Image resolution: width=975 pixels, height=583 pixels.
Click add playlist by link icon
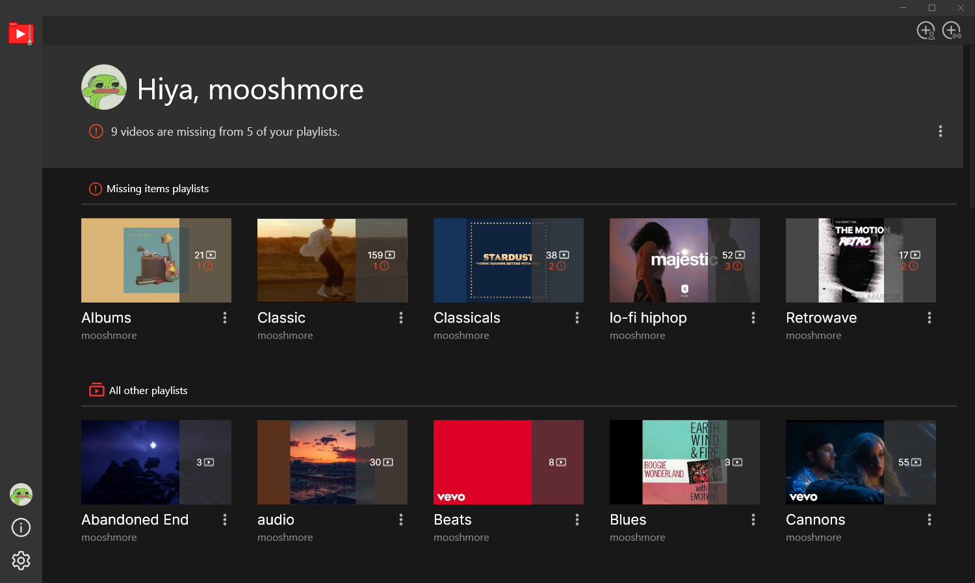point(952,31)
